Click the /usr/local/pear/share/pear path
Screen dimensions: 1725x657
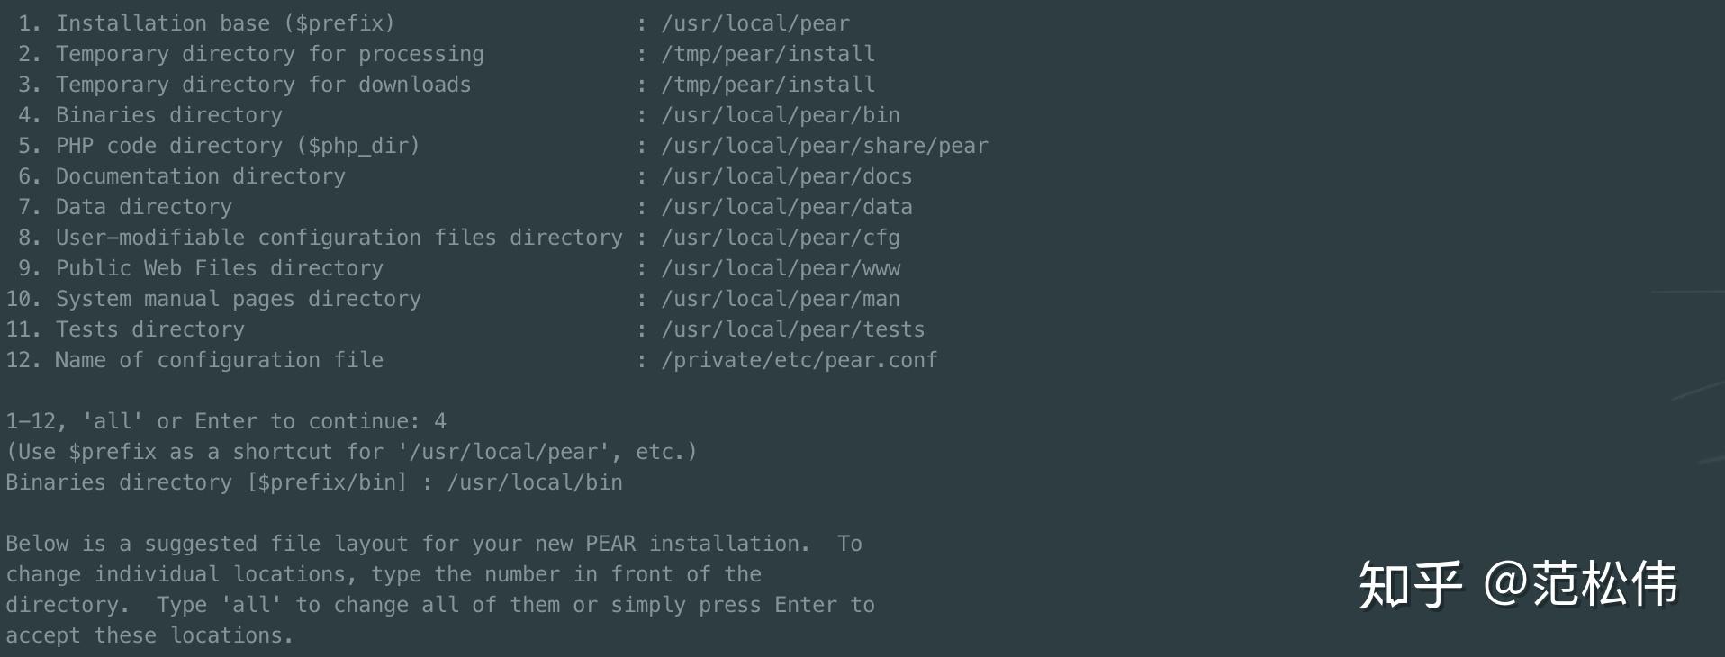[824, 146]
